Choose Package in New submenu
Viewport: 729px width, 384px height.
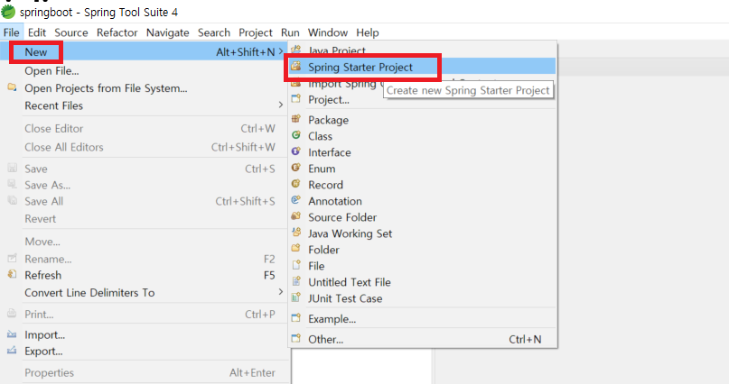(x=422, y=120)
